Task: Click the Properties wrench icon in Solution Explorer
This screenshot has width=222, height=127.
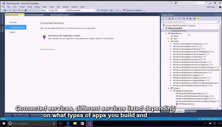Action: click(x=195, y=18)
